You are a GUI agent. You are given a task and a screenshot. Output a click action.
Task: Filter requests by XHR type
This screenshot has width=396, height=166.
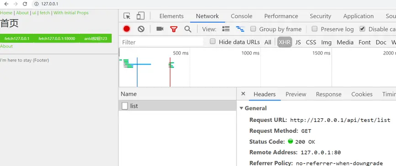(x=285, y=42)
